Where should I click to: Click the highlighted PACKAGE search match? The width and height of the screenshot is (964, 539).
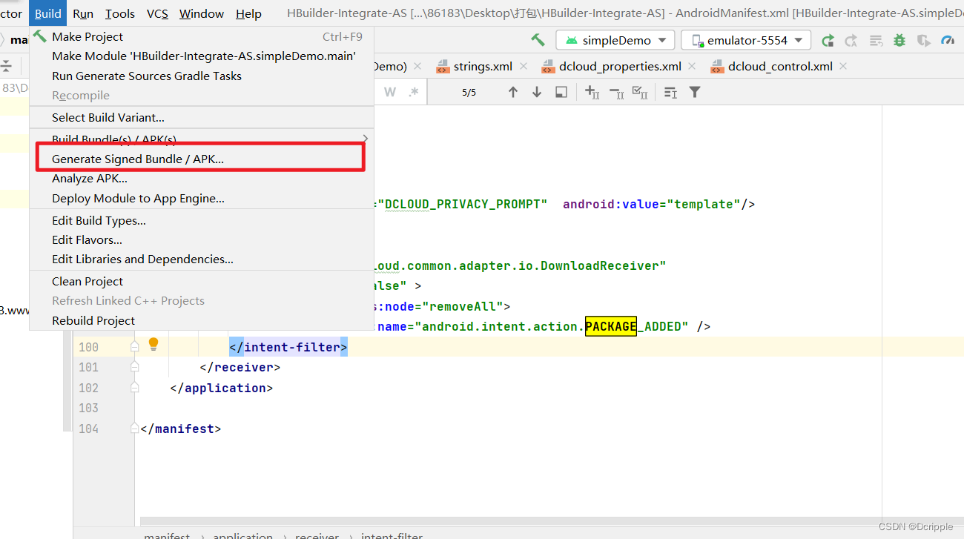611,326
